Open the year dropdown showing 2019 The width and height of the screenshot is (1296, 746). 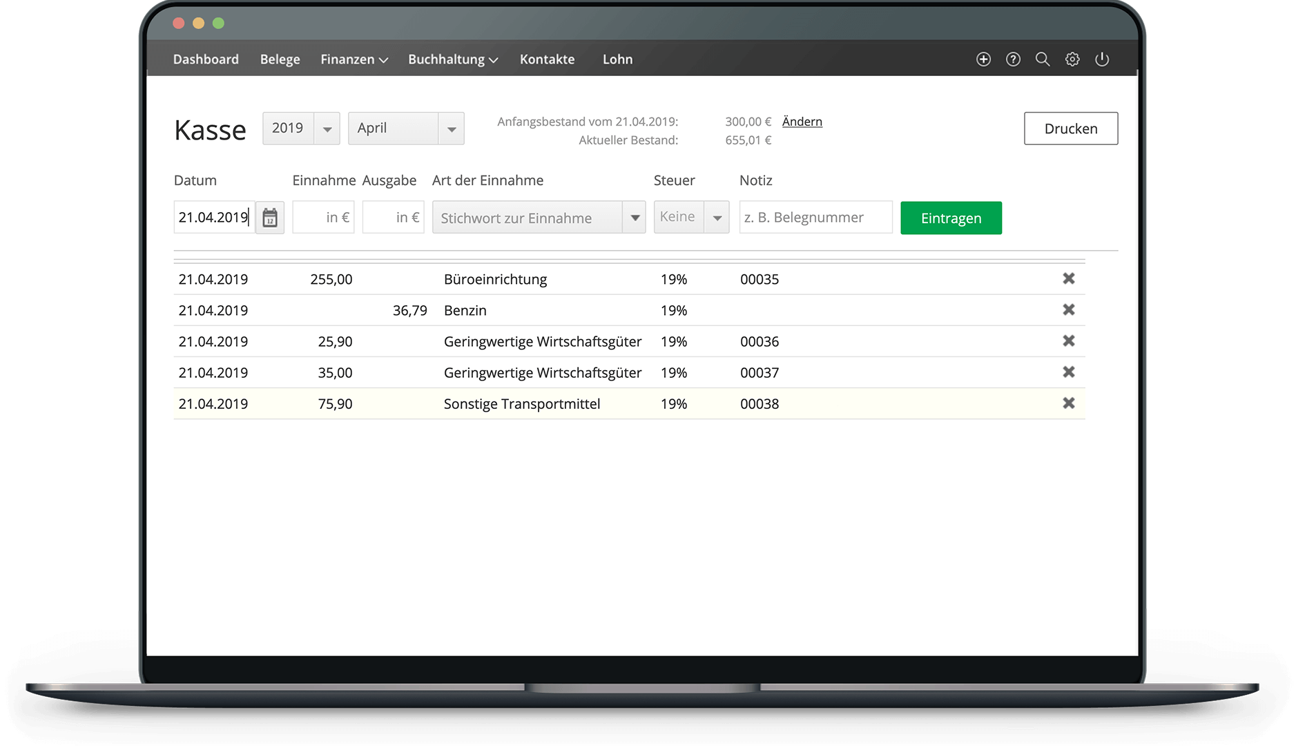(301, 128)
